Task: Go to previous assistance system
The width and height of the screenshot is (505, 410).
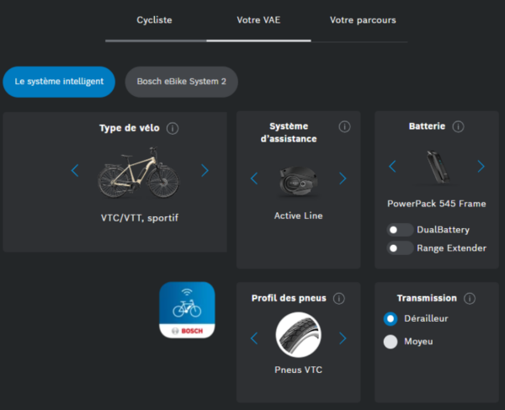Action: (254, 178)
